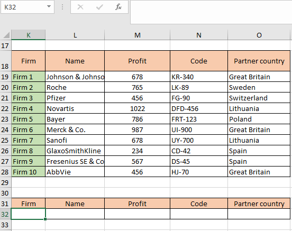Select row 29 header

coord(5,182)
